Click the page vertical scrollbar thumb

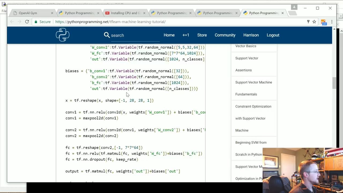pos(334,83)
